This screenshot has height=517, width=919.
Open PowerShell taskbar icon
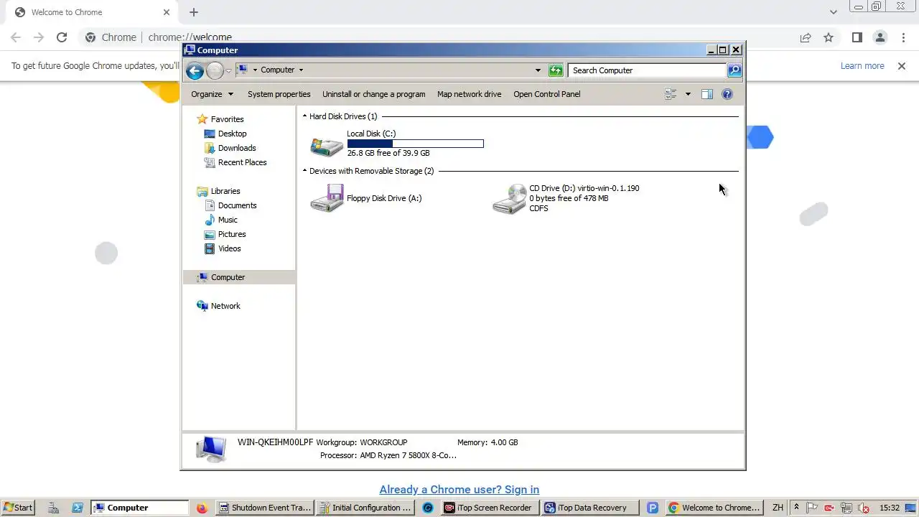78,508
